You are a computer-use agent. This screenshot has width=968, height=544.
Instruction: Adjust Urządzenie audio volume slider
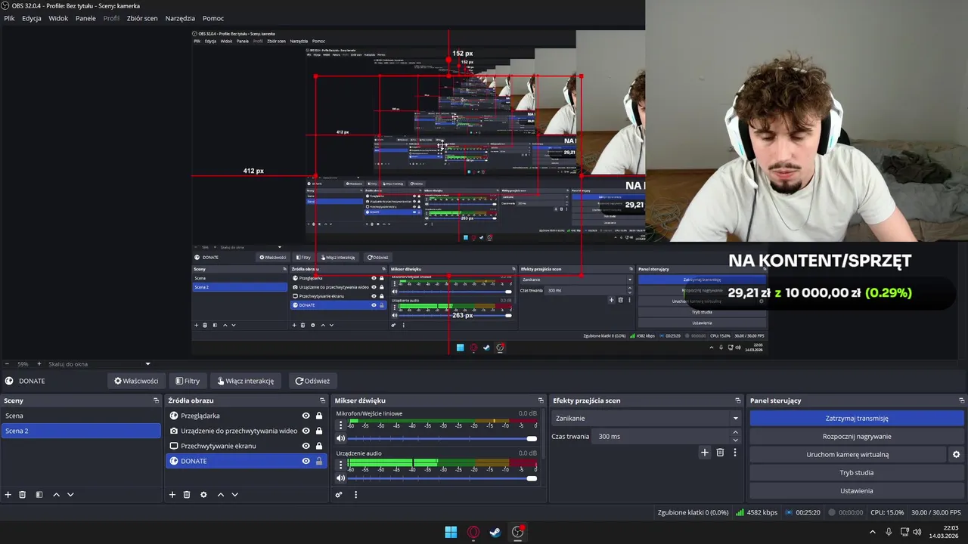[x=442, y=478]
